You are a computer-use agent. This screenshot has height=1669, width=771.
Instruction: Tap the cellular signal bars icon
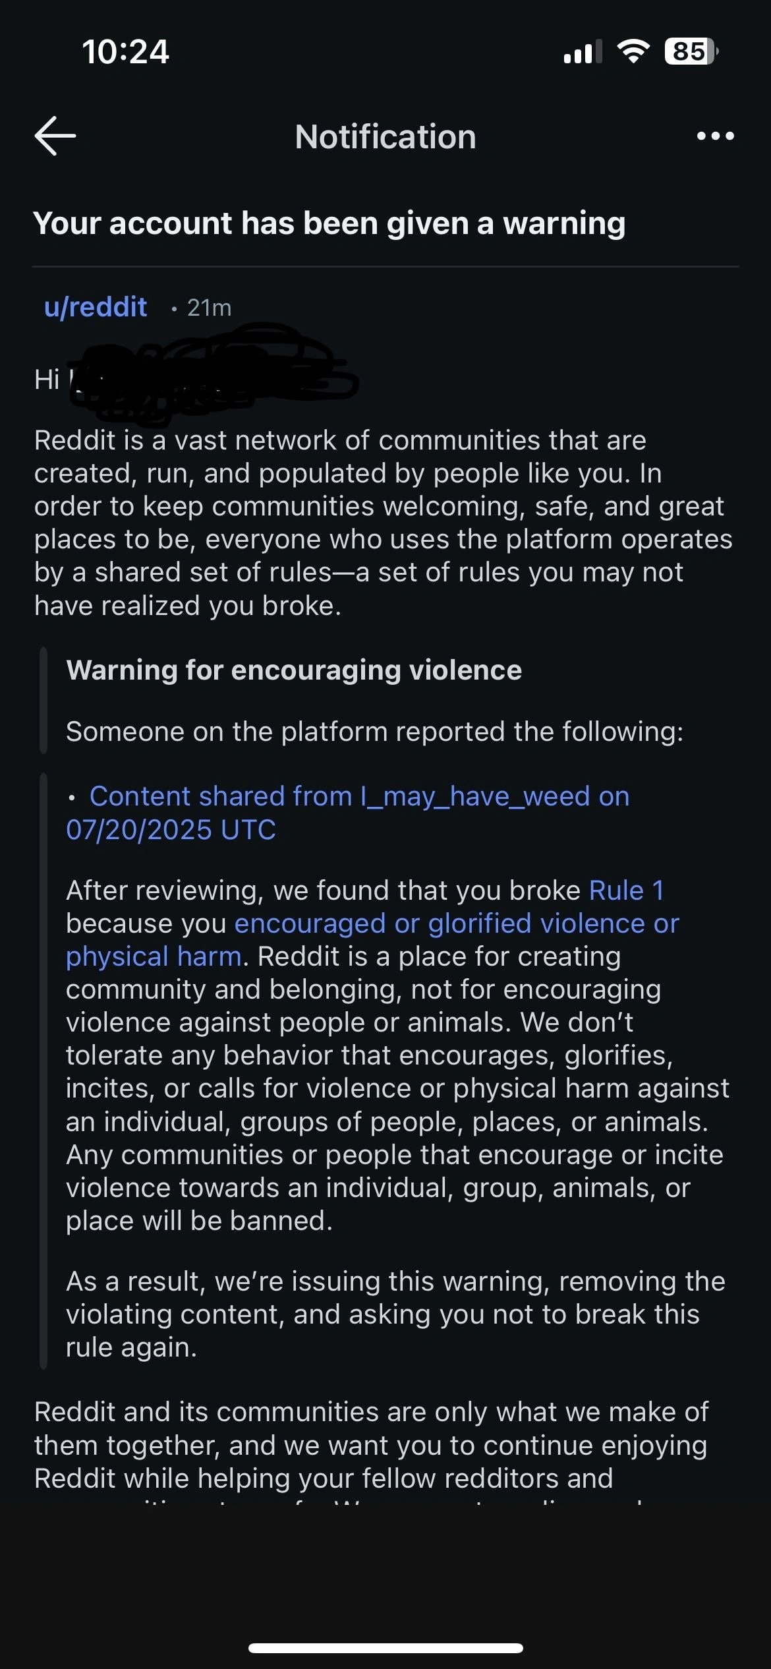click(583, 51)
